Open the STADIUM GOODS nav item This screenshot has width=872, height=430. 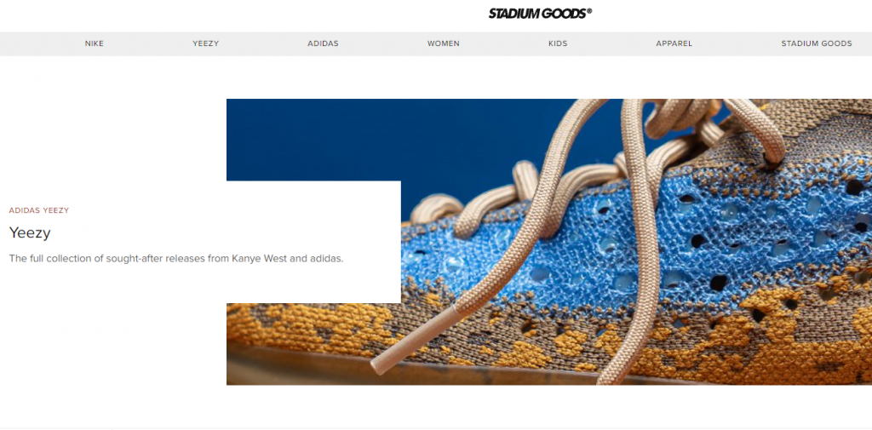[817, 43]
